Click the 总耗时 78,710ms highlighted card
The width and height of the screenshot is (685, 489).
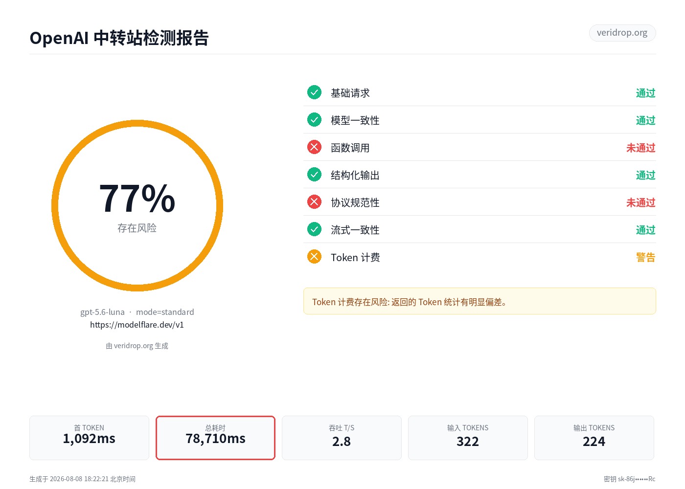tap(215, 438)
